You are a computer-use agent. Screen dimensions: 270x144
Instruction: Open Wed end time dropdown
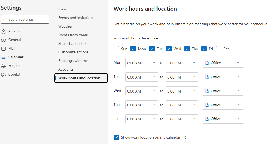pos(182,91)
